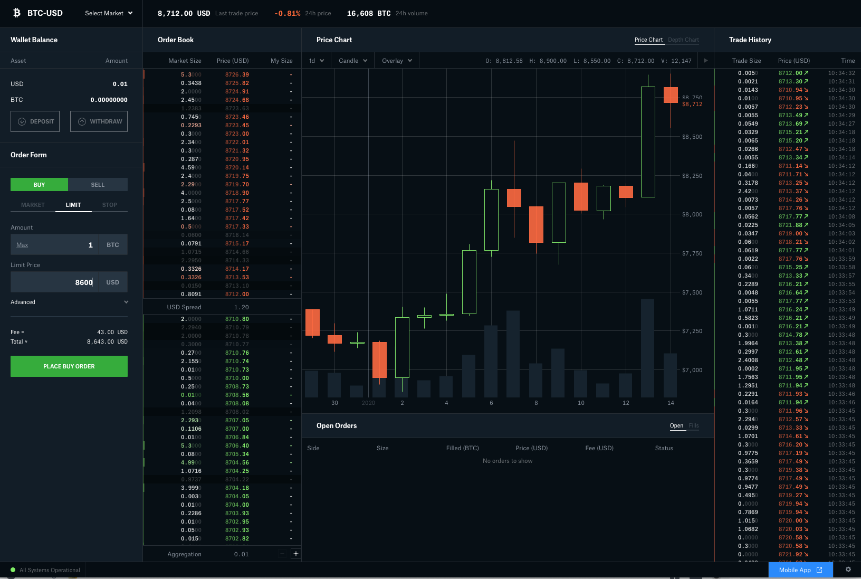Click the chart forward arrow near OHLC values
Image resolution: width=861 pixels, height=579 pixels.
coord(705,60)
